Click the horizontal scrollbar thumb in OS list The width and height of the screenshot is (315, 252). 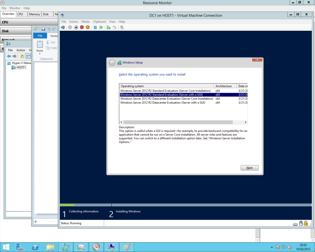pyautogui.click(x=178, y=122)
